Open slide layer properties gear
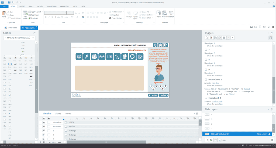The height and width of the screenshot is (148, 276). coord(272,140)
